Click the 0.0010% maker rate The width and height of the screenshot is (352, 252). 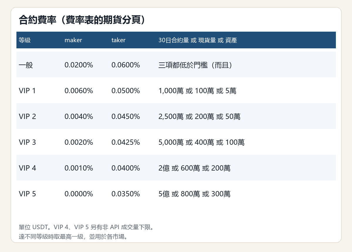coord(79,168)
